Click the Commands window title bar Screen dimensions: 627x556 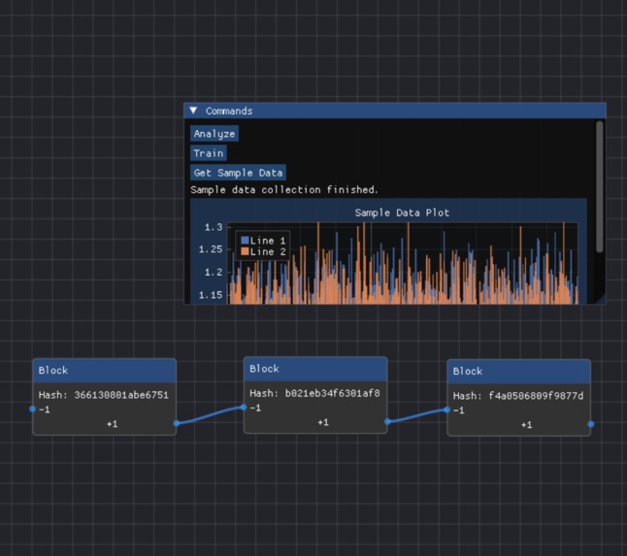pyautogui.click(x=395, y=111)
